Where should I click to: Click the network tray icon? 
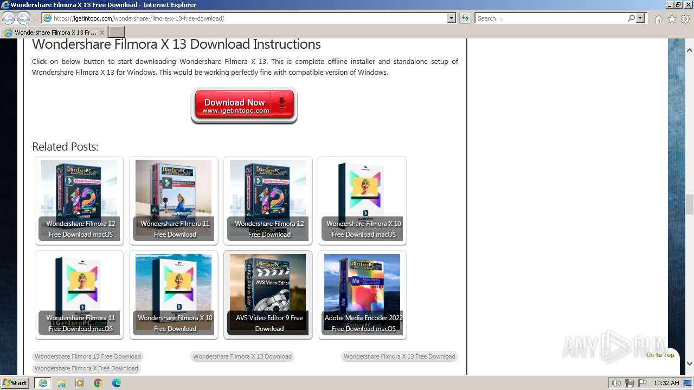pyautogui.click(x=629, y=383)
